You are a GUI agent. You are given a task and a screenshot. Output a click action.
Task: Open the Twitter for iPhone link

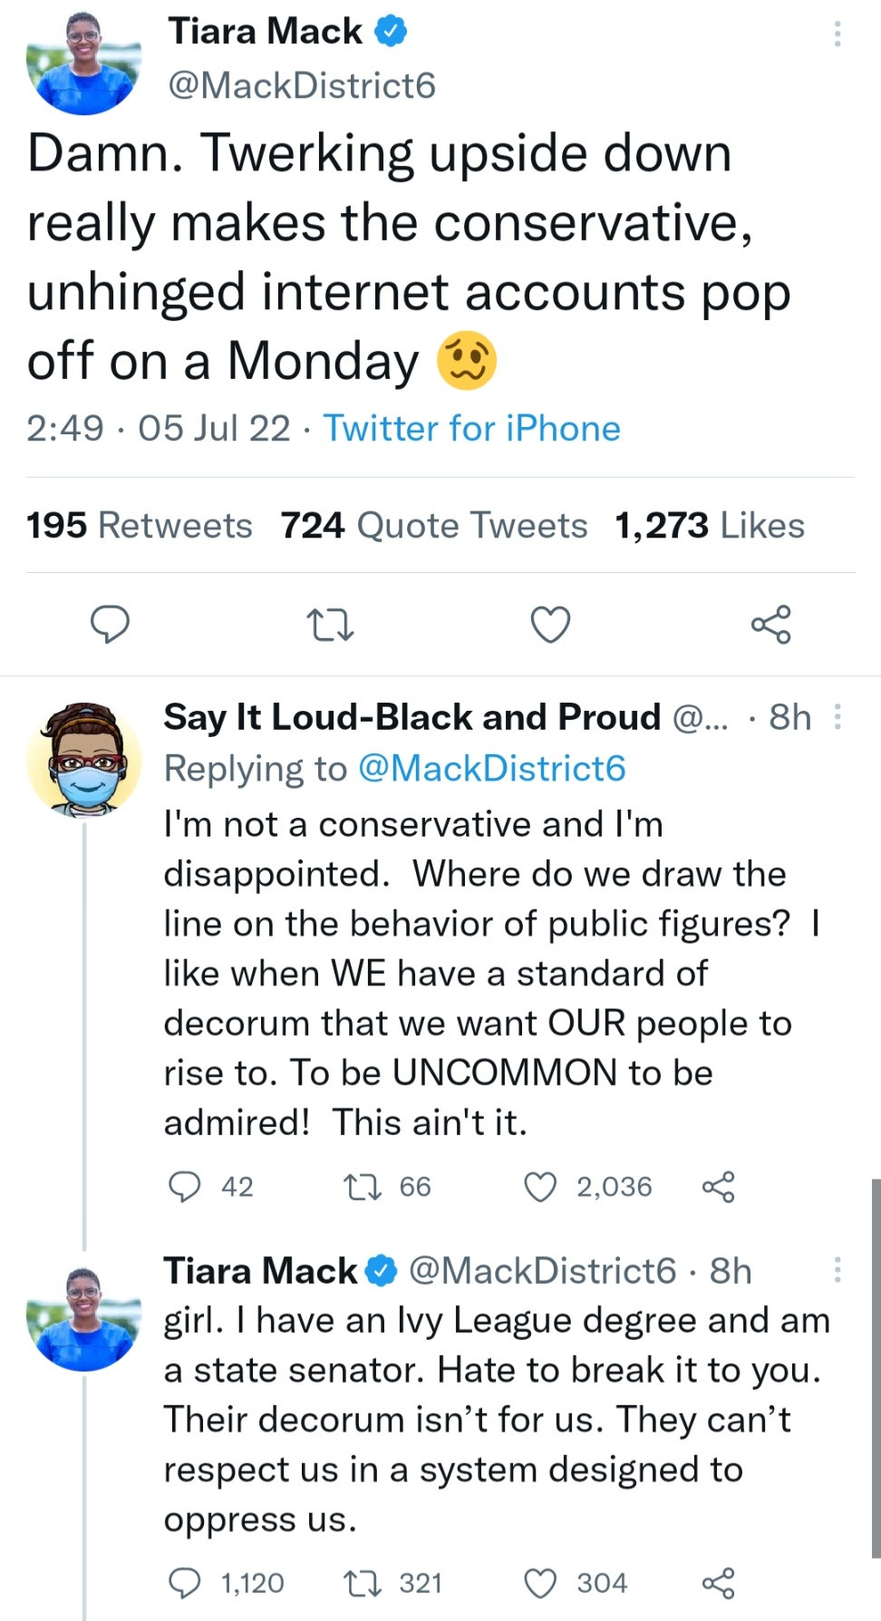click(471, 428)
